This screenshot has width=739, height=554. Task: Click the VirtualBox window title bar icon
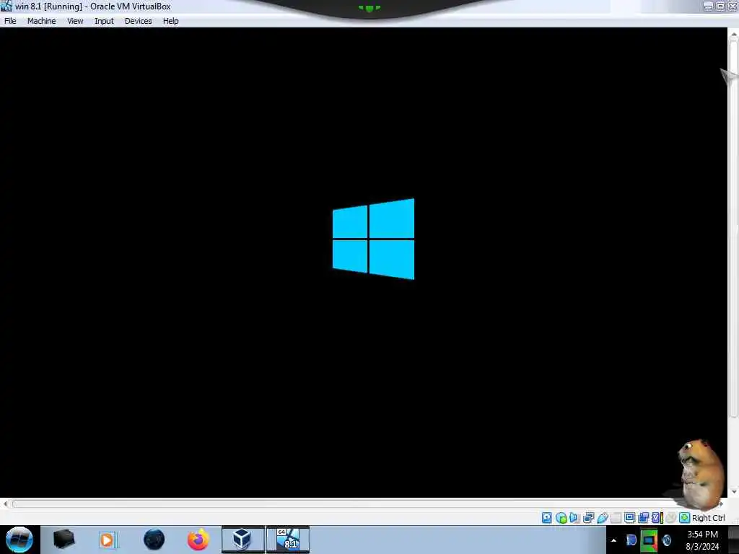click(6, 6)
